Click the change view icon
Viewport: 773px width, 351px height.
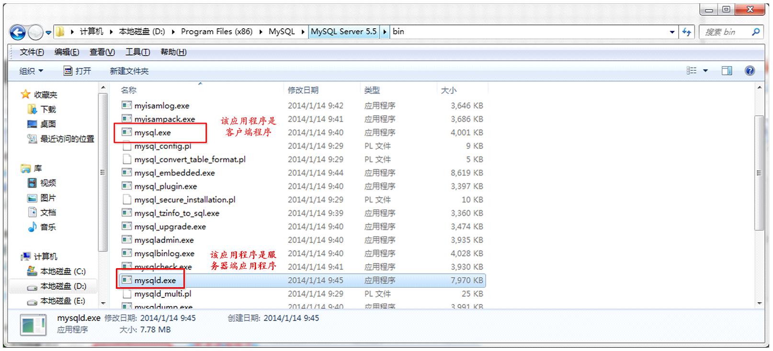click(x=692, y=71)
